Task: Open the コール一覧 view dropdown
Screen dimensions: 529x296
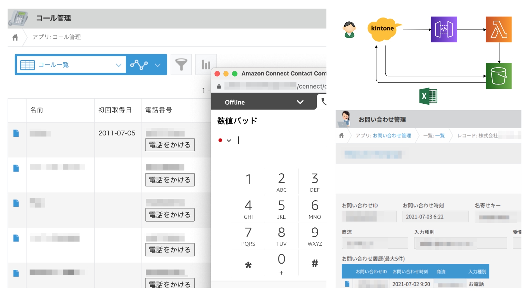Action: [119, 65]
